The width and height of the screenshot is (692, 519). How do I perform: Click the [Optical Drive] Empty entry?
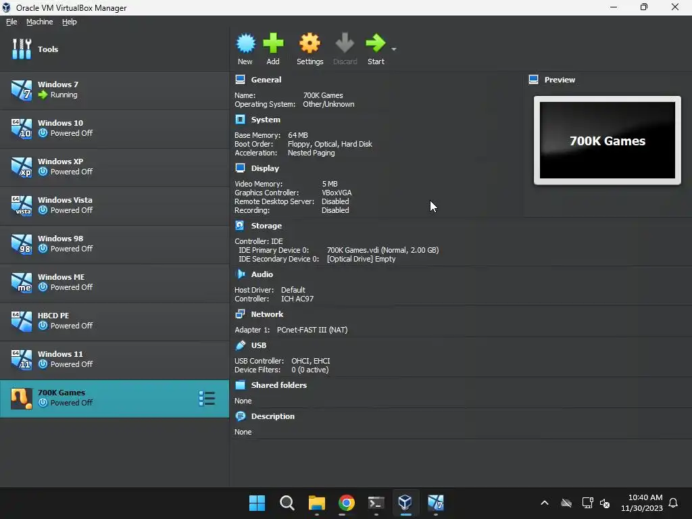pyautogui.click(x=361, y=259)
